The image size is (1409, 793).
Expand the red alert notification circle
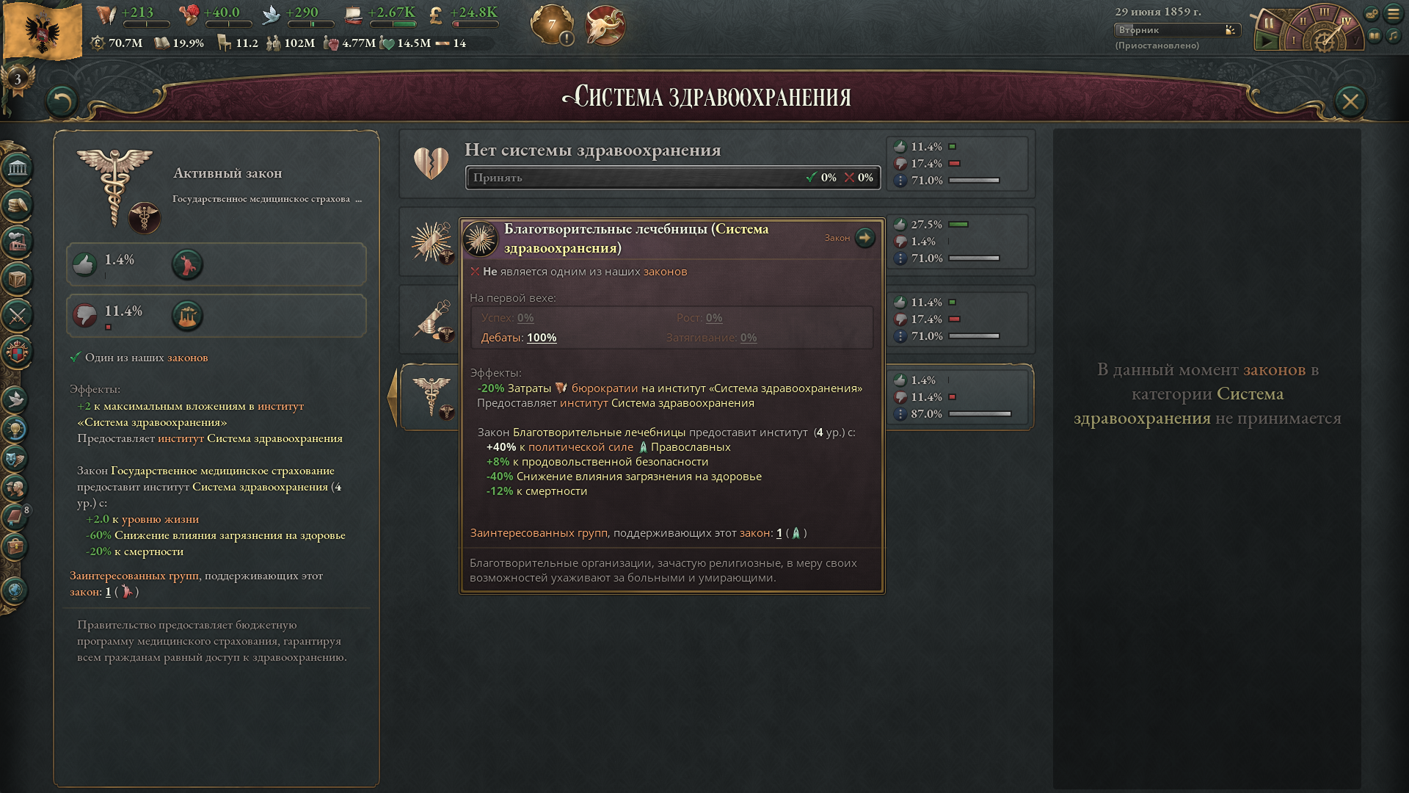[605, 26]
